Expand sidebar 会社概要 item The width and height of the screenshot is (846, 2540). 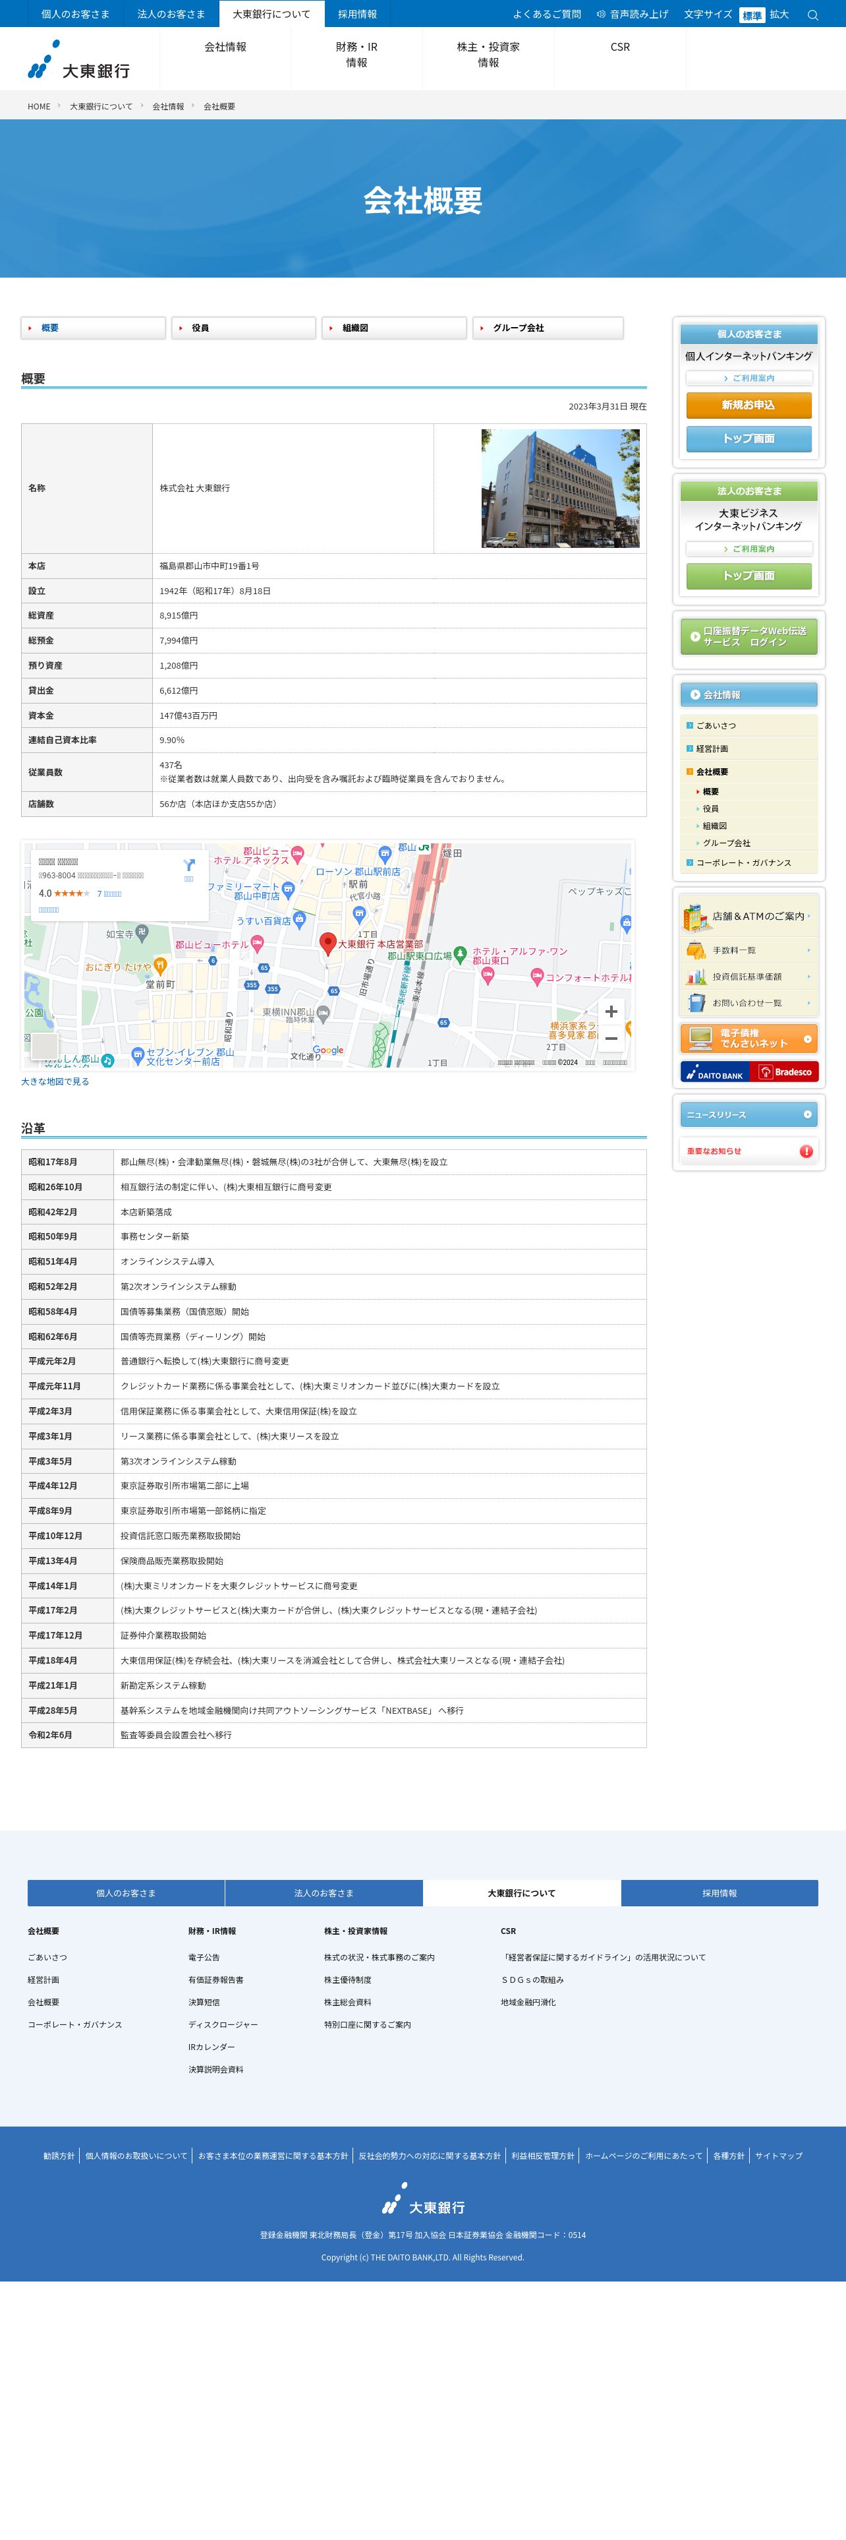pyautogui.click(x=748, y=772)
